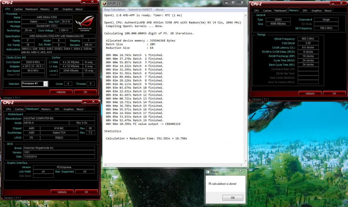This screenshot has width=348, height=207.
Task: Click the Core Speed value 2045.9 MHz
Action: point(33,62)
